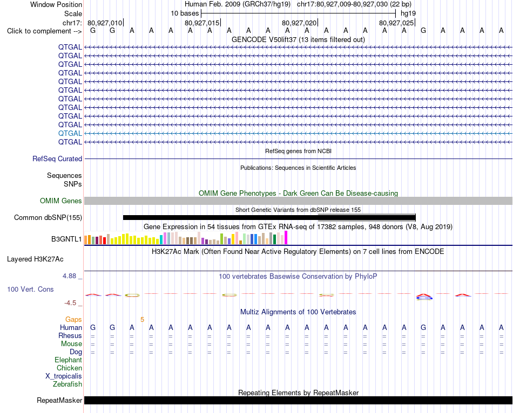Screen dimensions: 513x413
Task: Click the Rhesus species label
Action: [70, 335]
